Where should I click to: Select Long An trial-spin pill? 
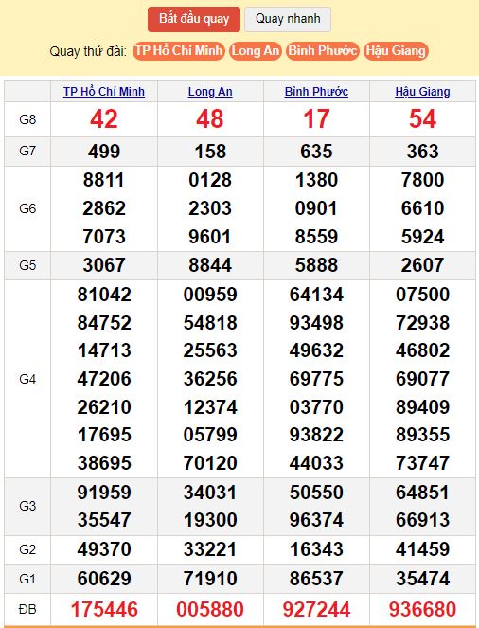point(256,51)
